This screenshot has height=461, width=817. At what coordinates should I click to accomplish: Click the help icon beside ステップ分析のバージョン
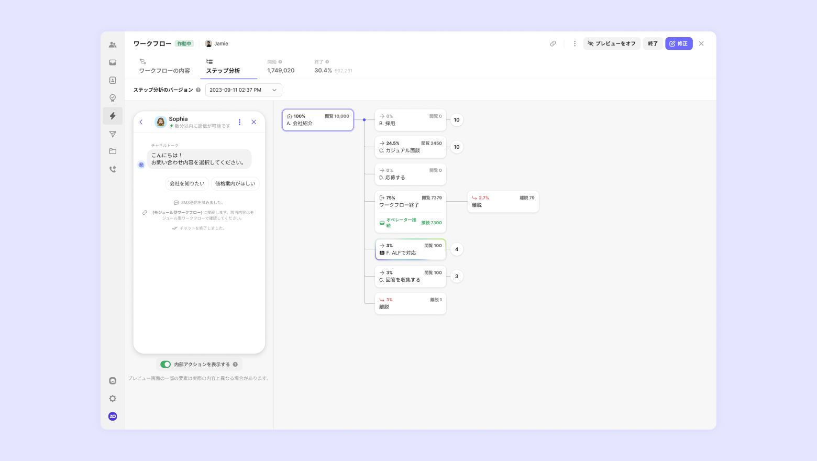(x=198, y=90)
